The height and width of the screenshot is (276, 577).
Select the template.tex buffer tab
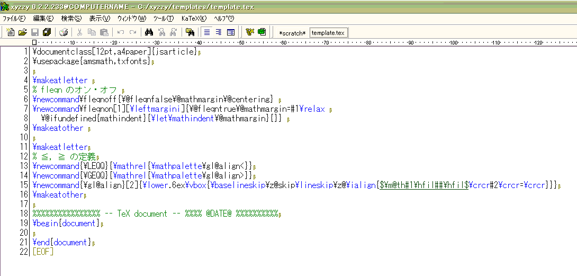[x=328, y=33]
